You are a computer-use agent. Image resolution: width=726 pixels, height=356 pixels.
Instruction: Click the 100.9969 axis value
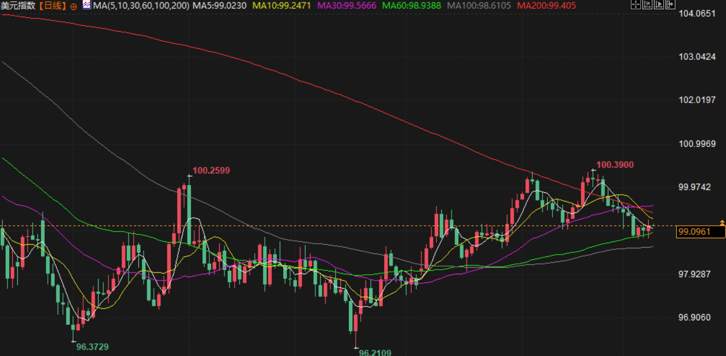pyautogui.click(x=697, y=143)
